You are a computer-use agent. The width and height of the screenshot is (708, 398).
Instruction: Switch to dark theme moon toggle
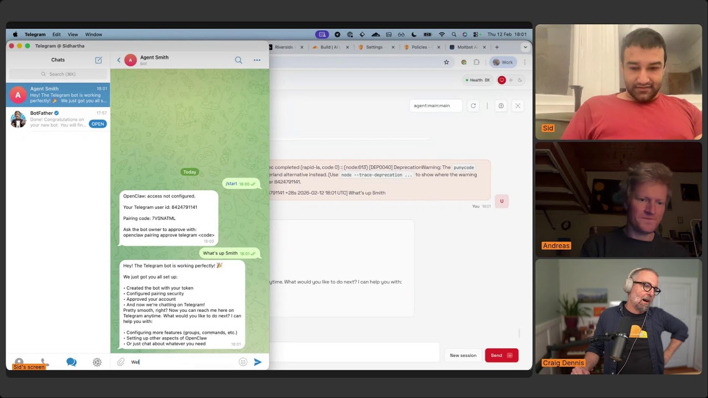pyautogui.click(x=520, y=80)
